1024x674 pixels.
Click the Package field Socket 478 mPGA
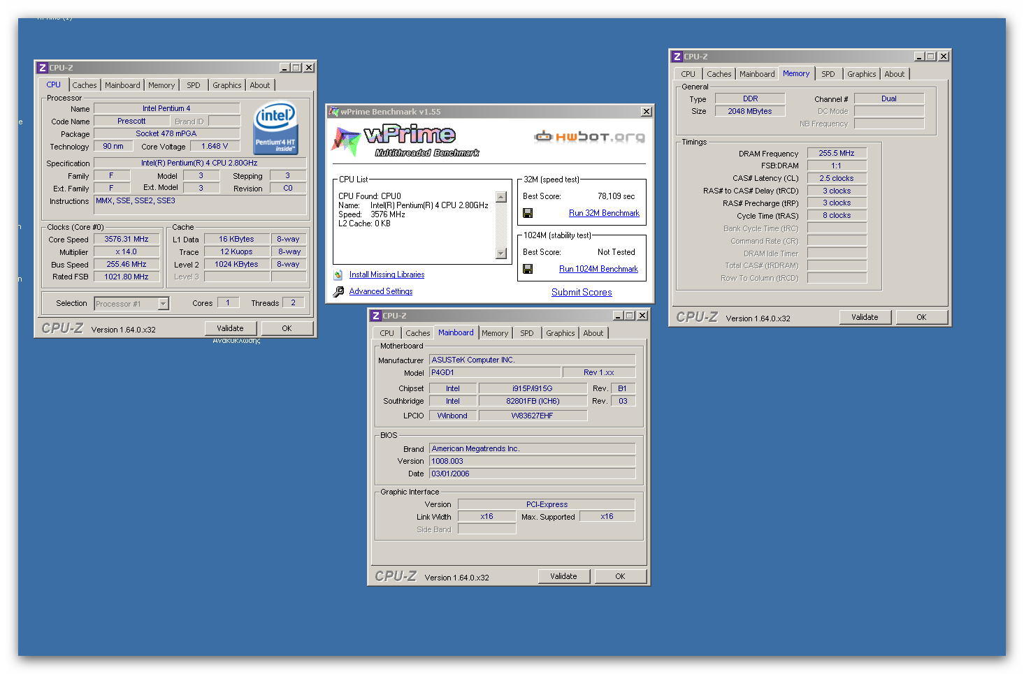[x=166, y=133]
